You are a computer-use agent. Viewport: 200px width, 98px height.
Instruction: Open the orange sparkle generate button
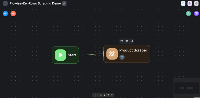coord(13,13)
